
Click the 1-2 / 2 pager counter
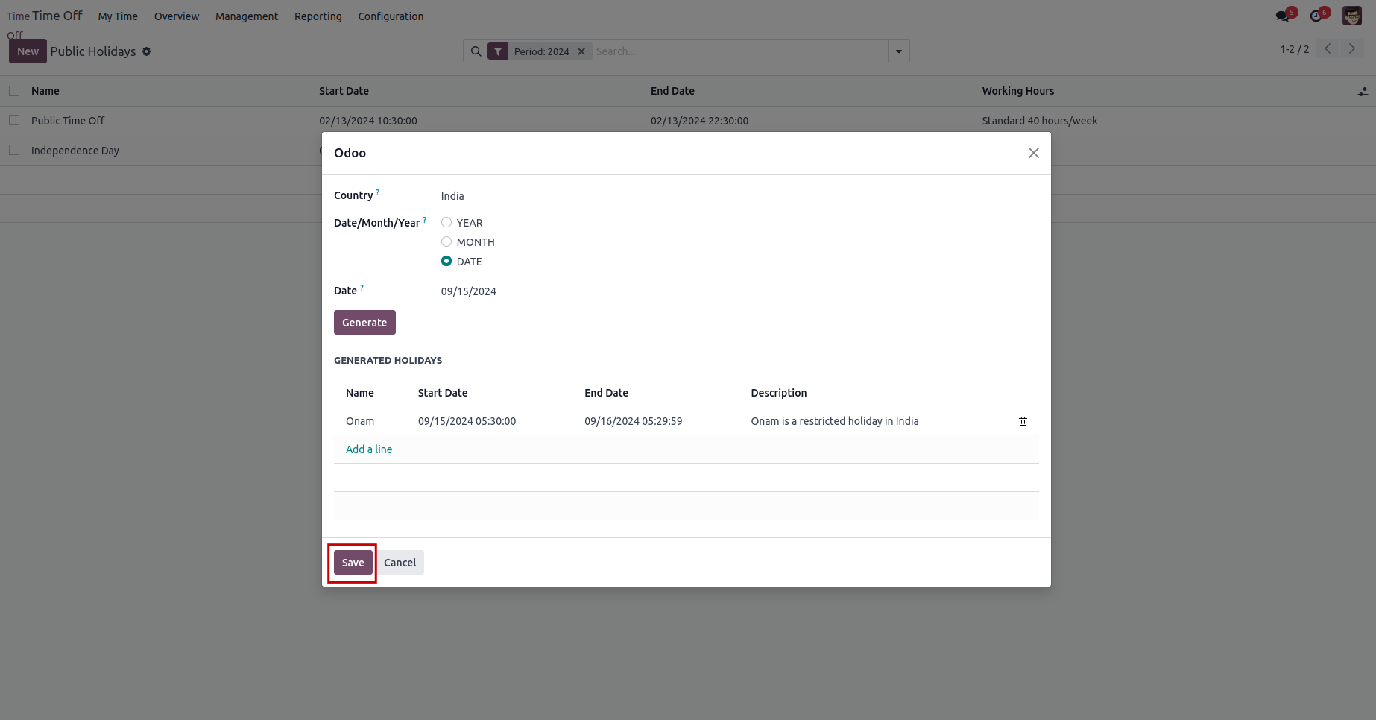[x=1295, y=49]
